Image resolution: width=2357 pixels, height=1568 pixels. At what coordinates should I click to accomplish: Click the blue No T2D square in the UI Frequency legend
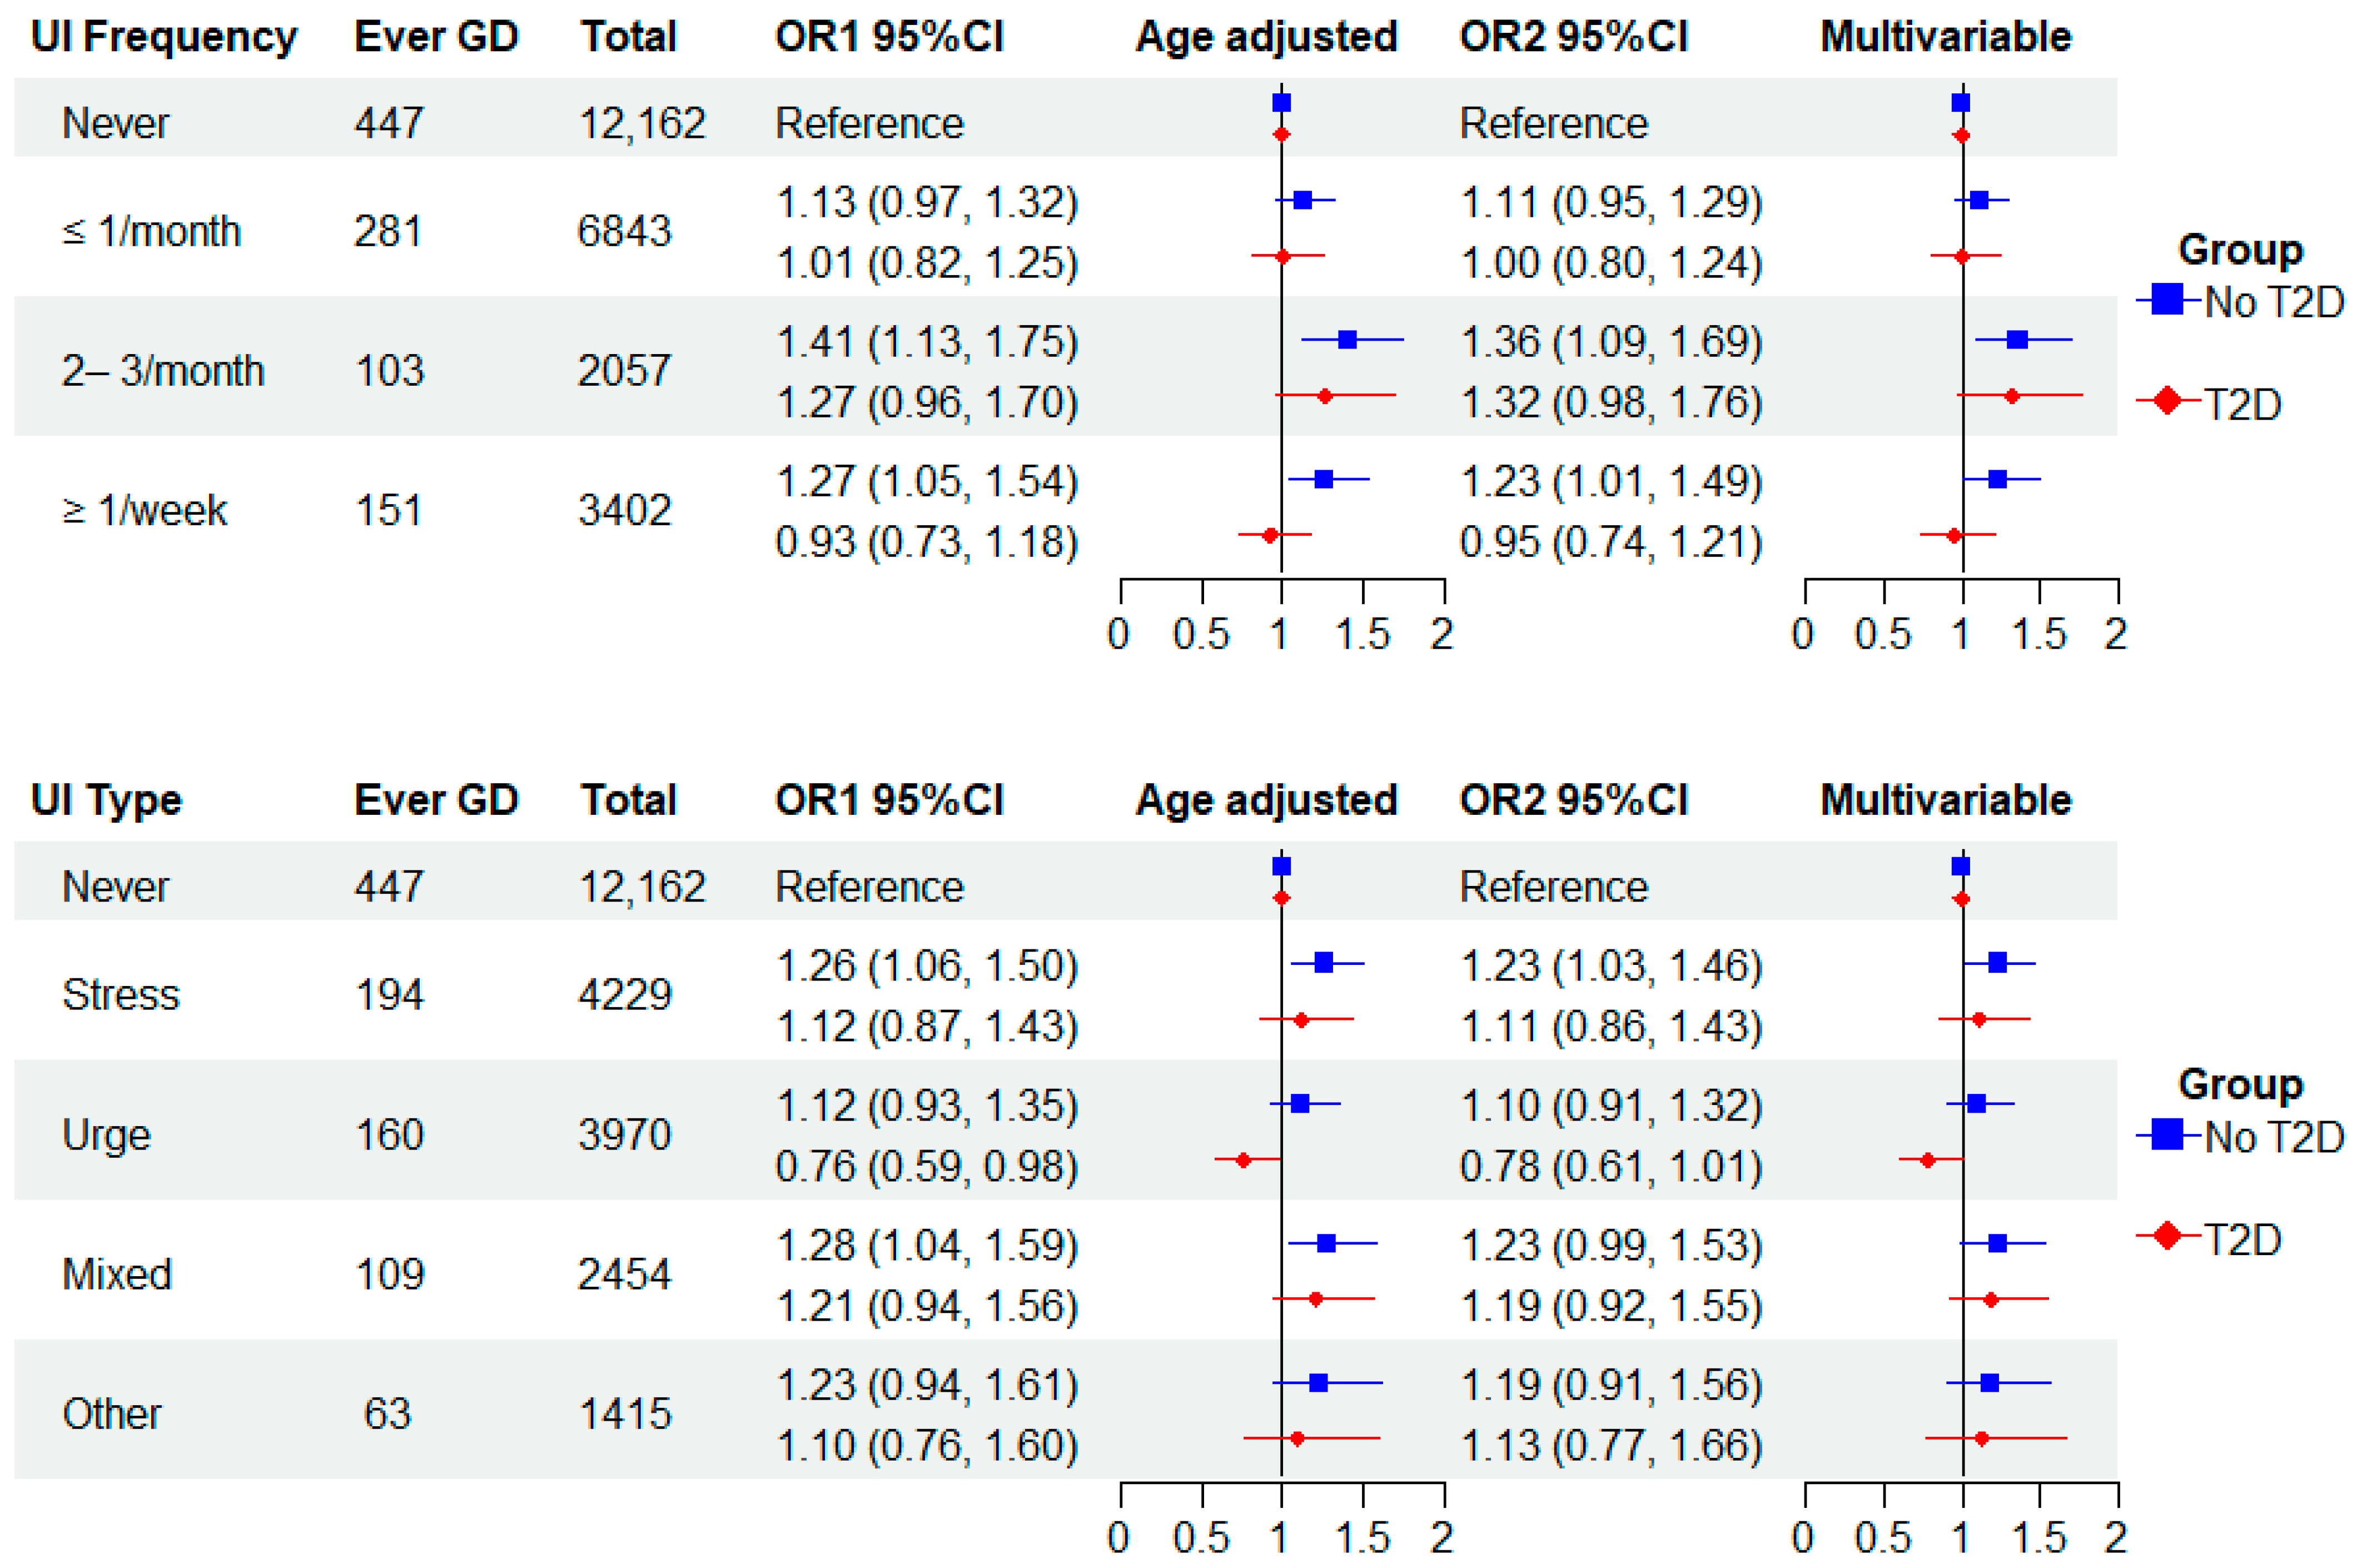point(2167,299)
